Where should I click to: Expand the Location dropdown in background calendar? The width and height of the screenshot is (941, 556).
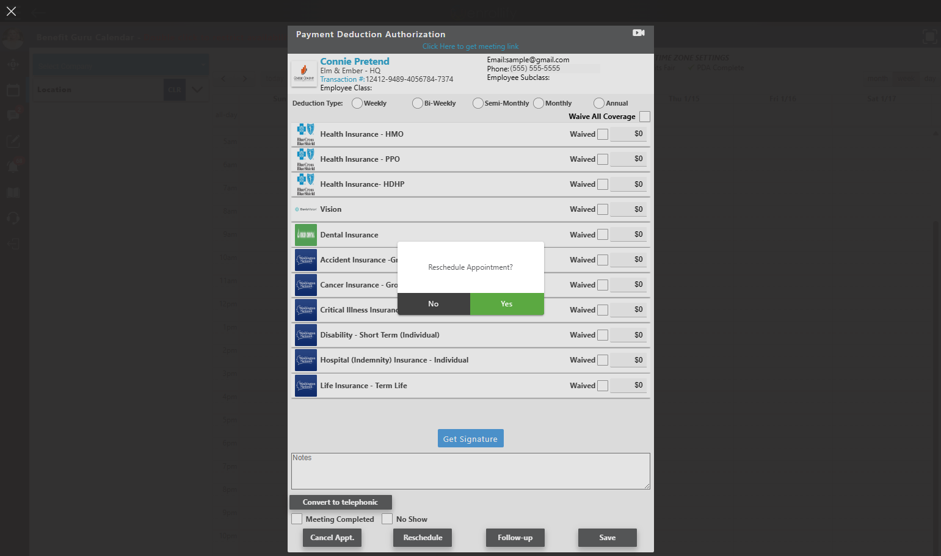point(197,90)
